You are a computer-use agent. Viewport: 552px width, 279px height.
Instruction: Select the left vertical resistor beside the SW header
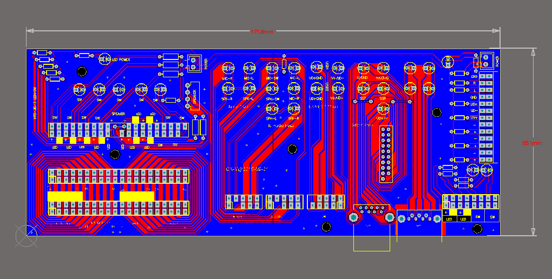tap(195, 128)
